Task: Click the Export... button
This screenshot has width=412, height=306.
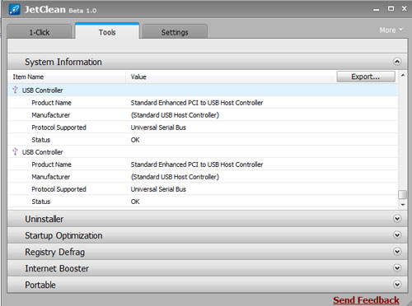Action: (366, 76)
